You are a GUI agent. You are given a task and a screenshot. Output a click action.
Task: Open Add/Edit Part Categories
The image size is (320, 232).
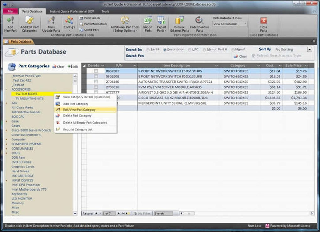(29, 24)
